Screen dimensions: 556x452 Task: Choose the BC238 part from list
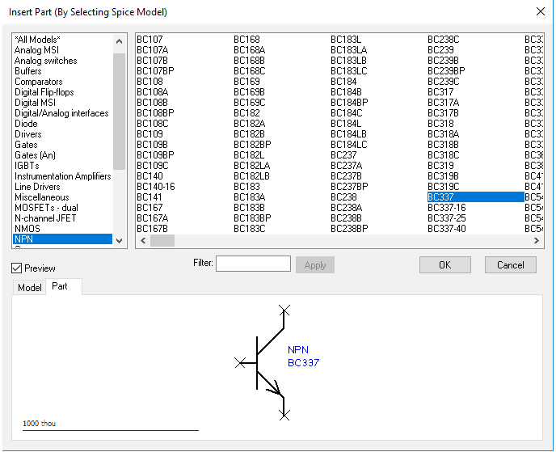pyautogui.click(x=343, y=197)
